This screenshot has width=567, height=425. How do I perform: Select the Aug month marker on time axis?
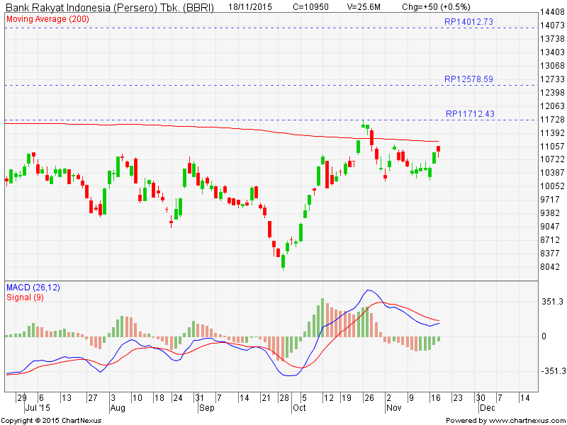[x=118, y=409]
